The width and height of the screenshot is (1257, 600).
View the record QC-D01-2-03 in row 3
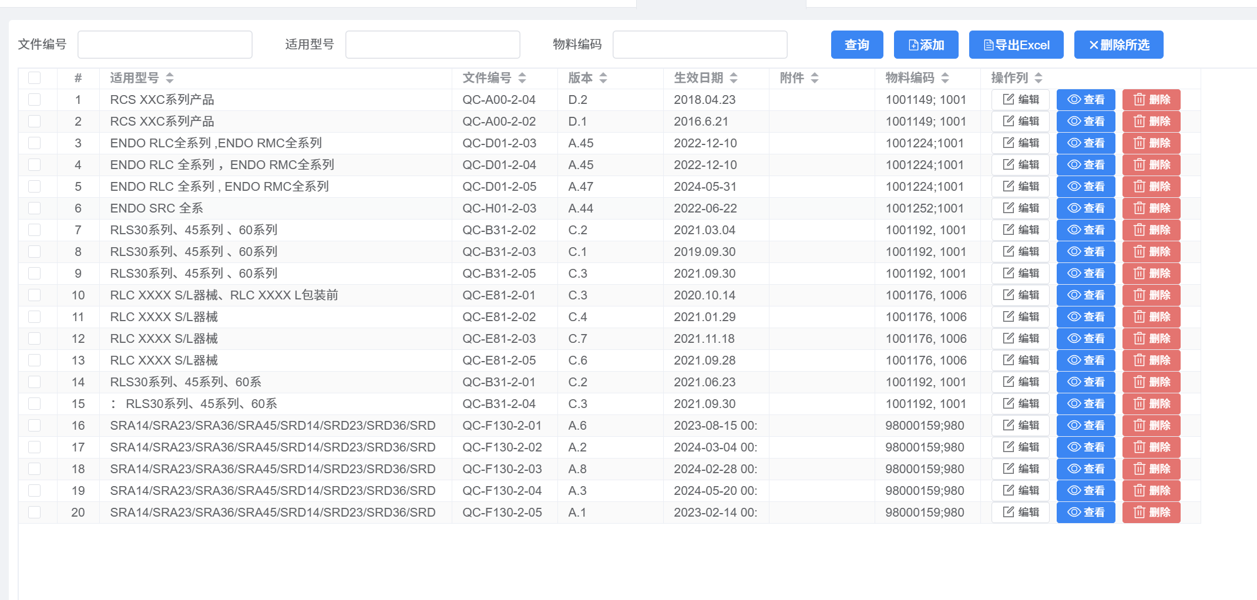(1085, 143)
